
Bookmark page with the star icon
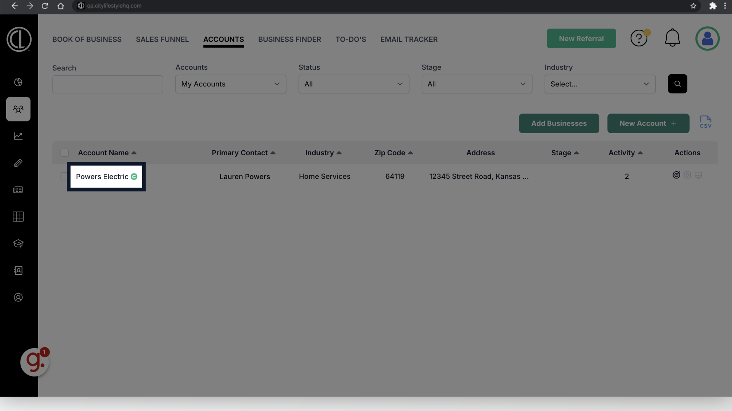point(693,6)
